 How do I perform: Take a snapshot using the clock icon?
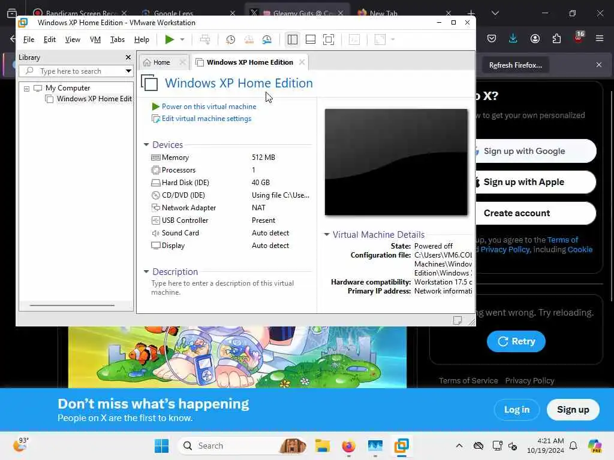(x=231, y=40)
